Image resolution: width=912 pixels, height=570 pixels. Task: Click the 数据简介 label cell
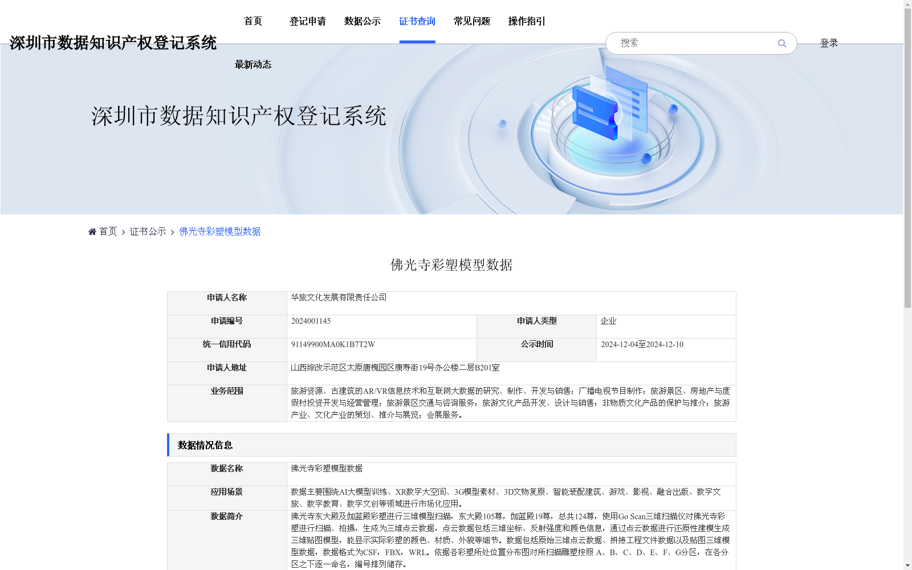pyautogui.click(x=227, y=540)
